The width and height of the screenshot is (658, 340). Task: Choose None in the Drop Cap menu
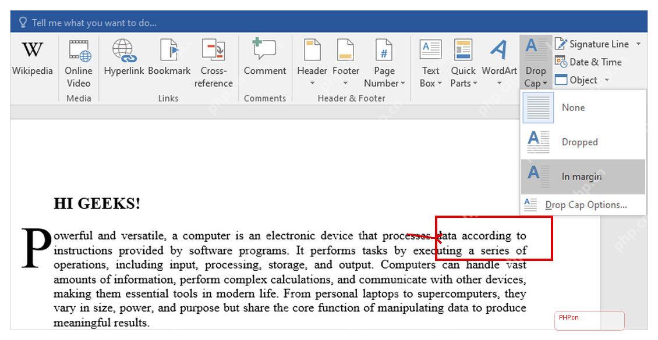click(x=583, y=108)
